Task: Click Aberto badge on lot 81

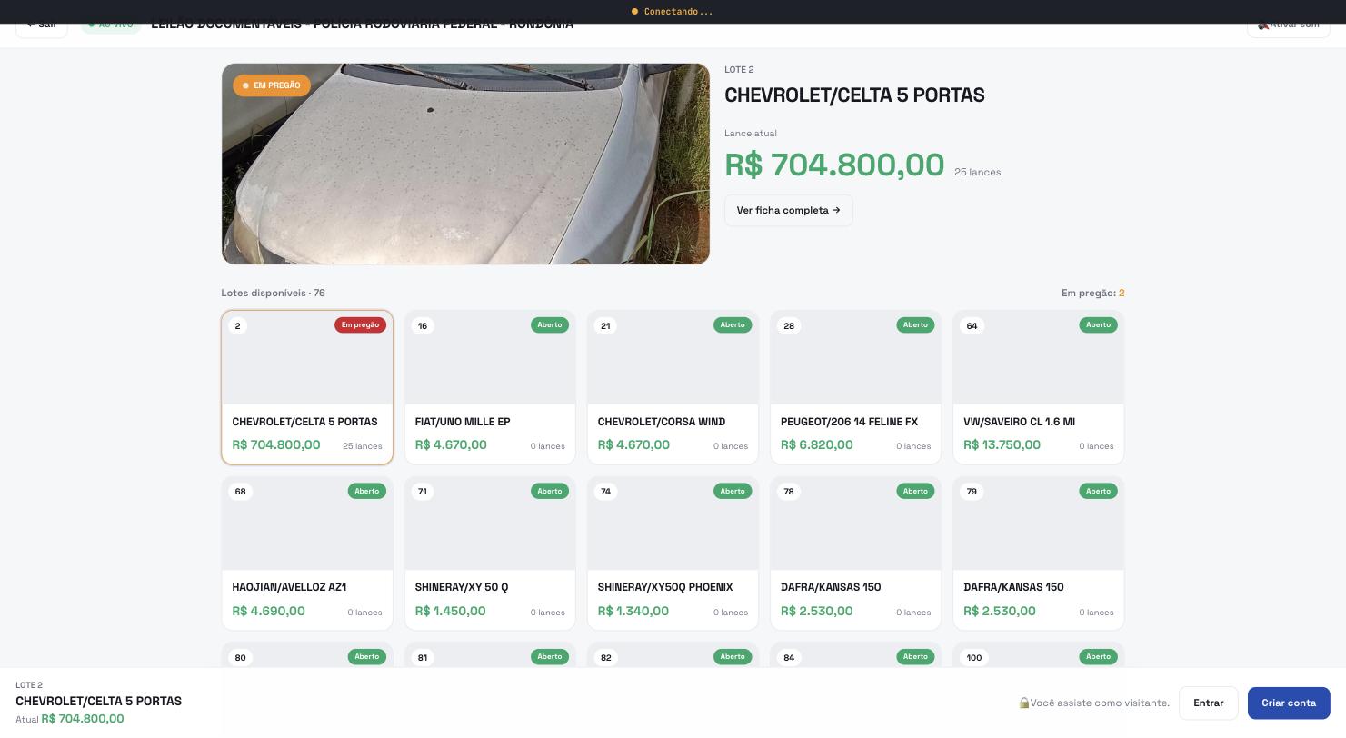Action: coord(550,656)
